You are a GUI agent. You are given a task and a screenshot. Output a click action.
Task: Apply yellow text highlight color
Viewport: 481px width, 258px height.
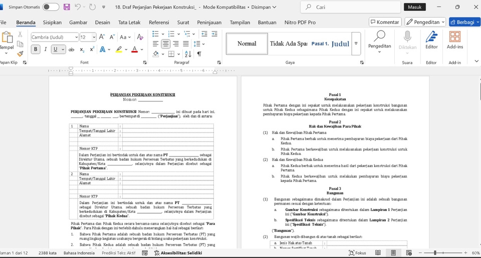point(119,49)
